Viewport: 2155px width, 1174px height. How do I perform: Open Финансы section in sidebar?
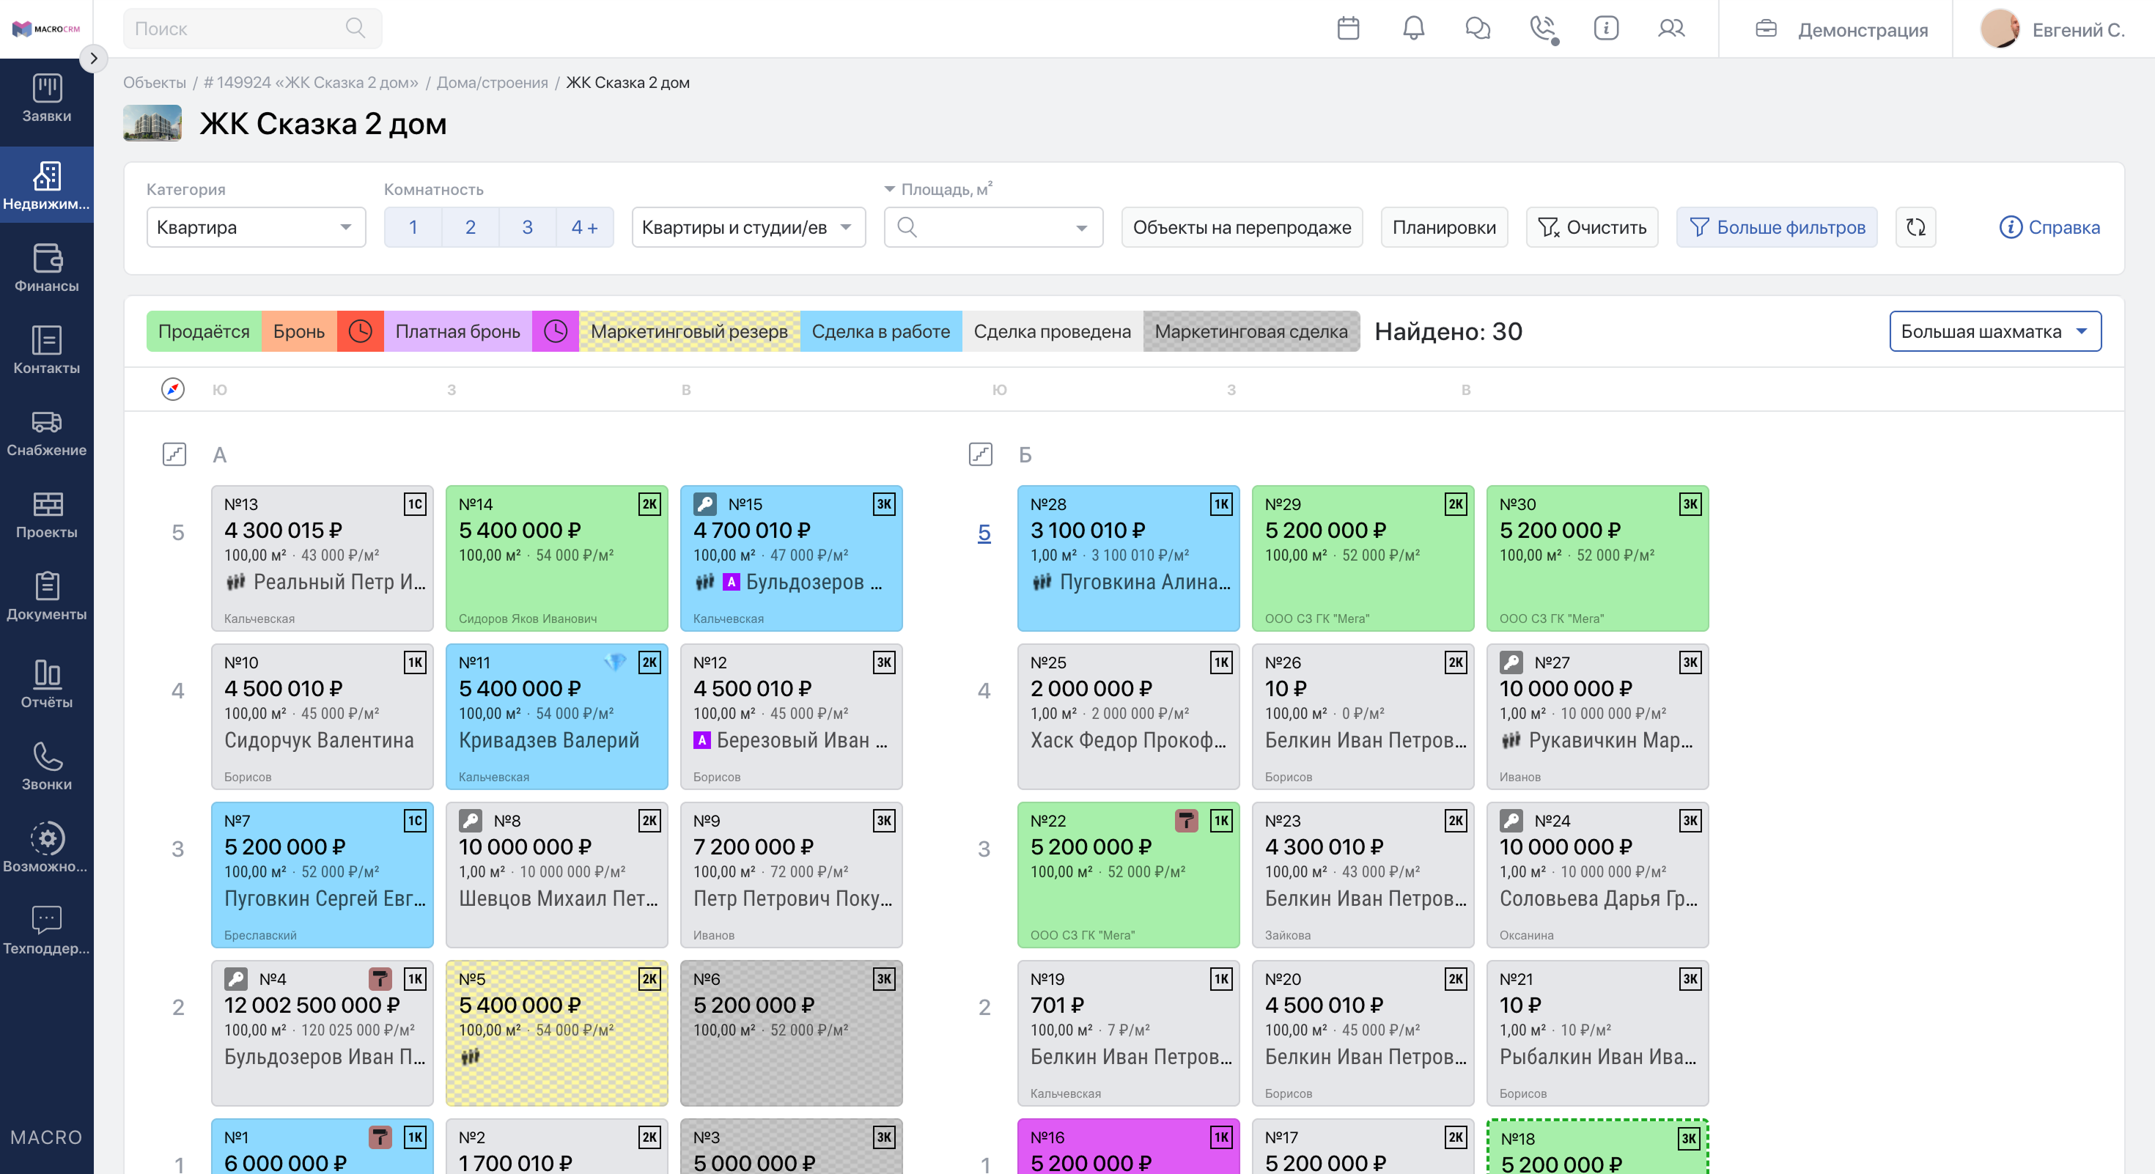(x=47, y=267)
